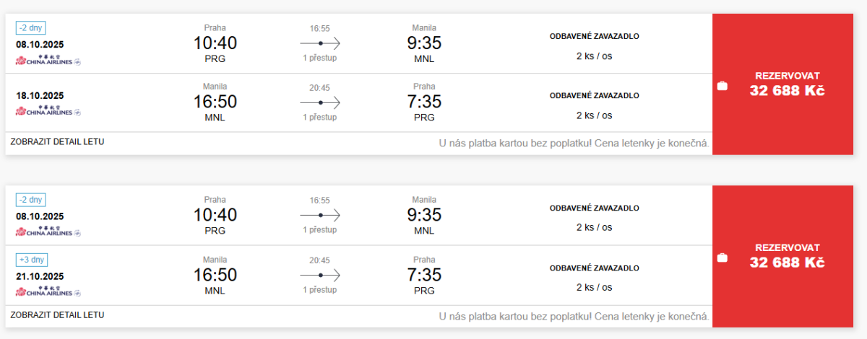Viewport: 867px width, 339px height.
Task: Click the 21.10.2025 return date
Action: (40, 276)
